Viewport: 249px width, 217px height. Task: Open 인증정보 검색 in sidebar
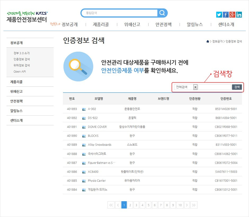click(x=22, y=59)
